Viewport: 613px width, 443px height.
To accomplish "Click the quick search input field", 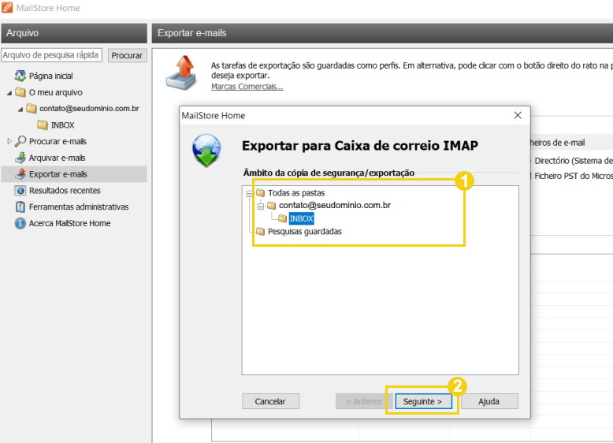I will 51,55.
